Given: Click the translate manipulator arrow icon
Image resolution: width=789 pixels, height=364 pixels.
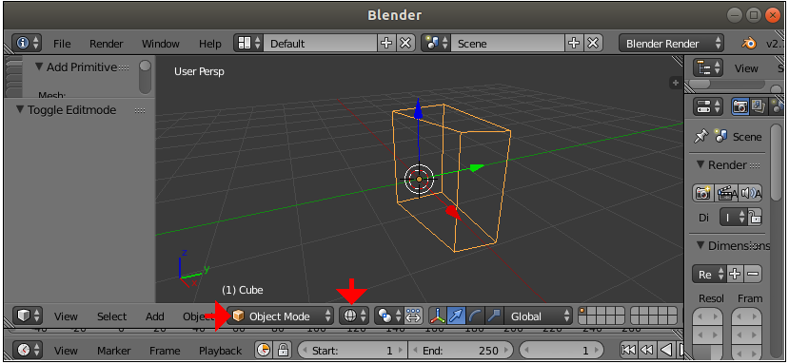Looking at the screenshot, I should coord(456,316).
